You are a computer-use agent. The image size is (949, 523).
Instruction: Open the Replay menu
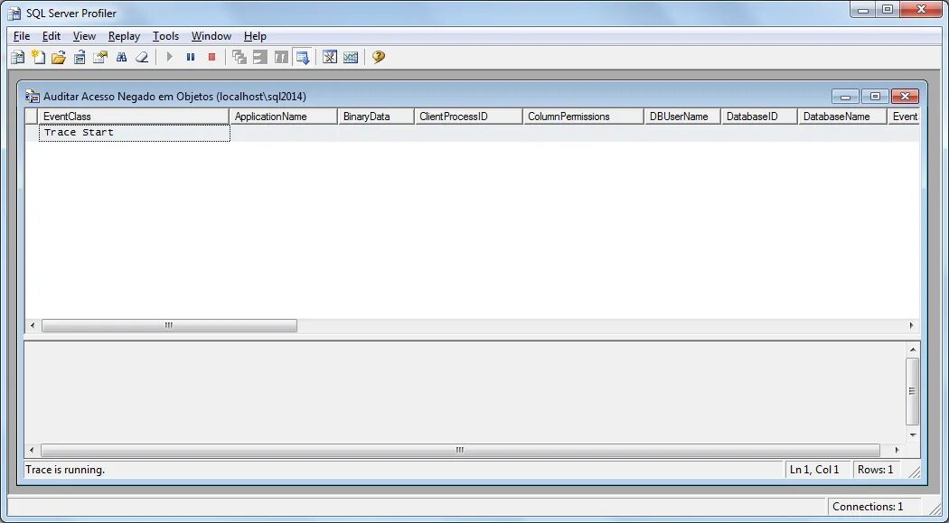click(124, 36)
